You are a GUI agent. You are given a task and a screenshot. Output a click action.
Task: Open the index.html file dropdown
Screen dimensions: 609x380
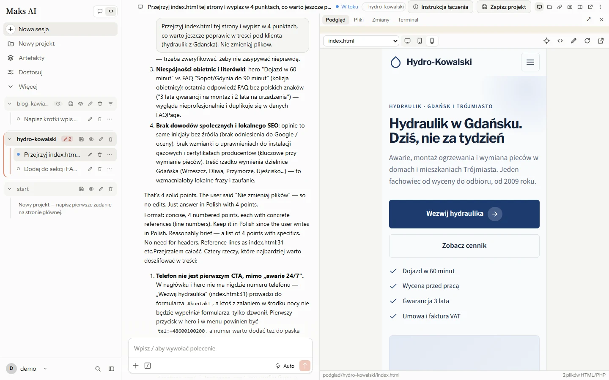click(361, 41)
